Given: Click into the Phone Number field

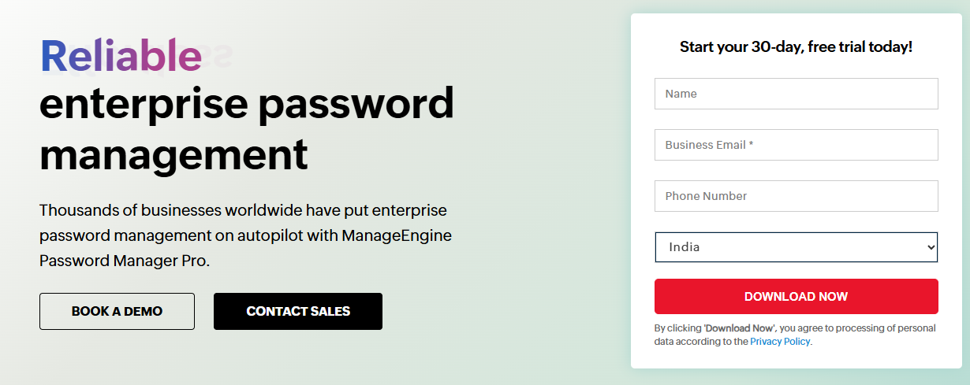Looking at the screenshot, I should pyautogui.click(x=796, y=196).
